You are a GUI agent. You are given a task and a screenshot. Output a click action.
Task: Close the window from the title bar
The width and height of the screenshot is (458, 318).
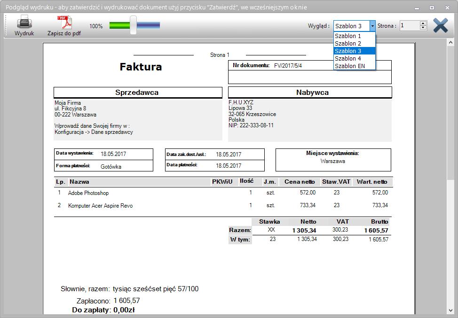[447, 8]
